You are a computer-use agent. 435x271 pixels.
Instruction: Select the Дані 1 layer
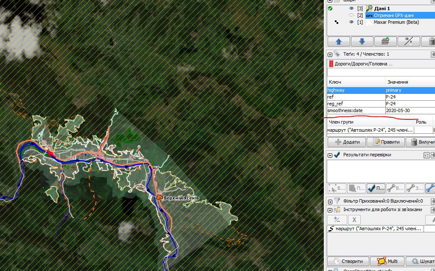[382, 8]
